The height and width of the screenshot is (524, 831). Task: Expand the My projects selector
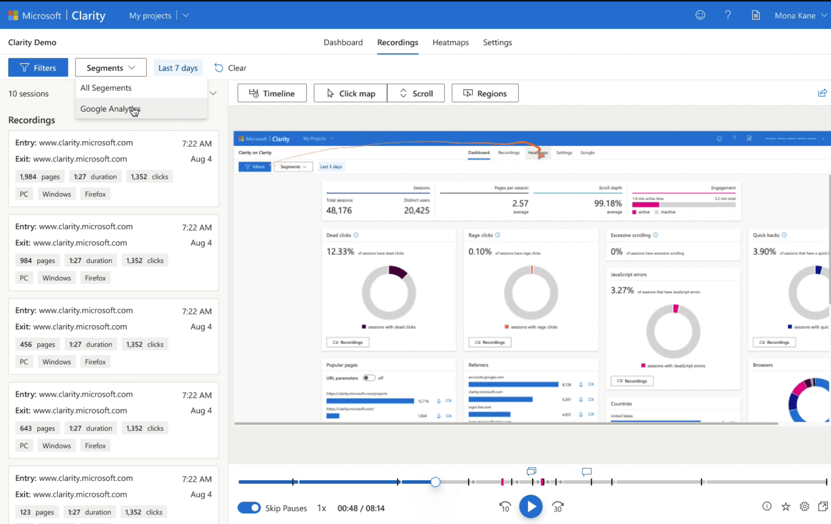(186, 15)
